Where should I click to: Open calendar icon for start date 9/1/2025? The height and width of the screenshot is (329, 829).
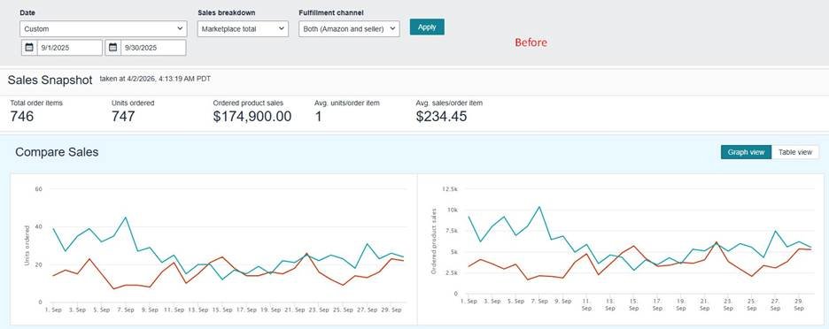[x=29, y=48]
